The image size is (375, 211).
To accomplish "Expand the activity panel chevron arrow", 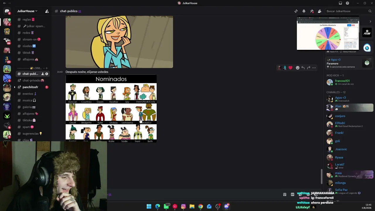I will [370, 21].
